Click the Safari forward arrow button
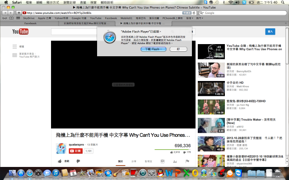This screenshot has width=289, height=180. (11, 13)
